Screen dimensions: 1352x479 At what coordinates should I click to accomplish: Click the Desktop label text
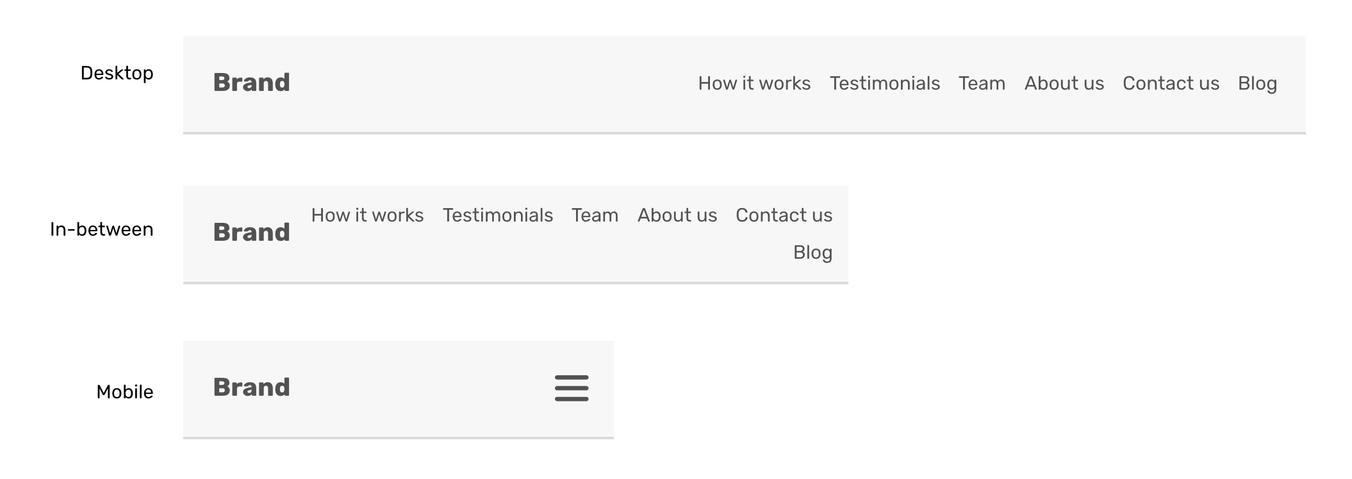click(117, 73)
